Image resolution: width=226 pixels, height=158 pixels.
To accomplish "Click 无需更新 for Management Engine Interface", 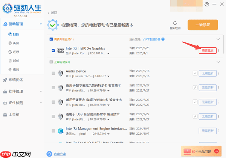I will click(208, 131).
